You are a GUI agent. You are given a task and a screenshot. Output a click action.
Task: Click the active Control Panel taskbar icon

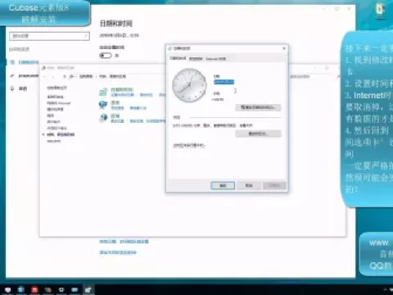pos(88,289)
